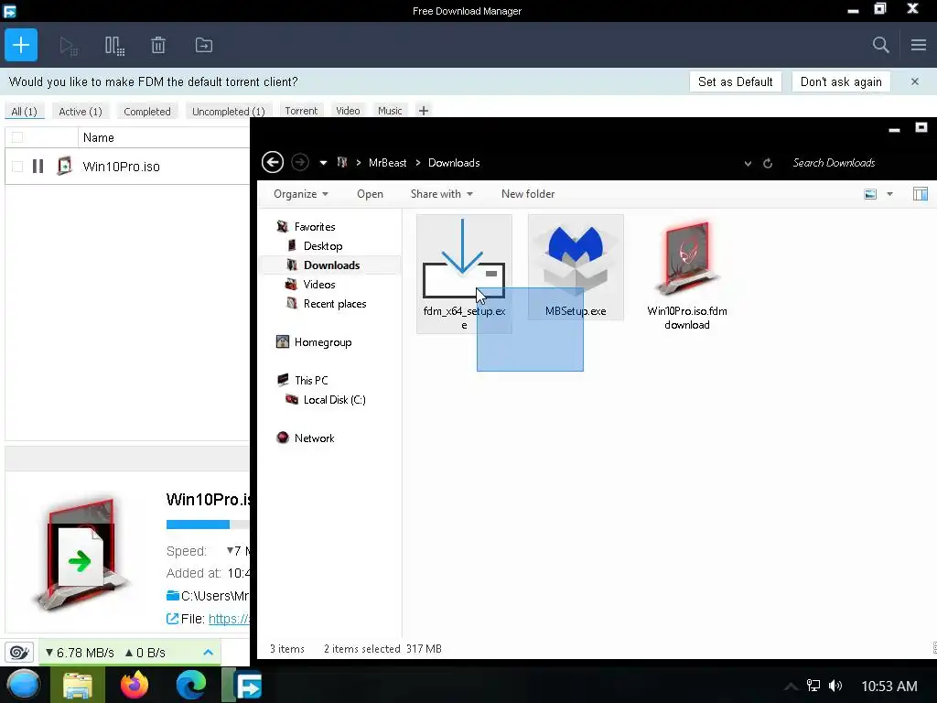Open the FDM search magnifier
The width and height of the screenshot is (937, 703).
[880, 45]
